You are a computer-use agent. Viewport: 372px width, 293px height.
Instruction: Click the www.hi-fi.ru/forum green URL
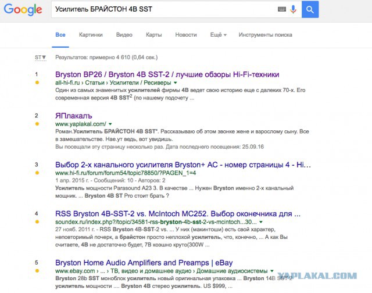pyautogui.click(x=126, y=173)
